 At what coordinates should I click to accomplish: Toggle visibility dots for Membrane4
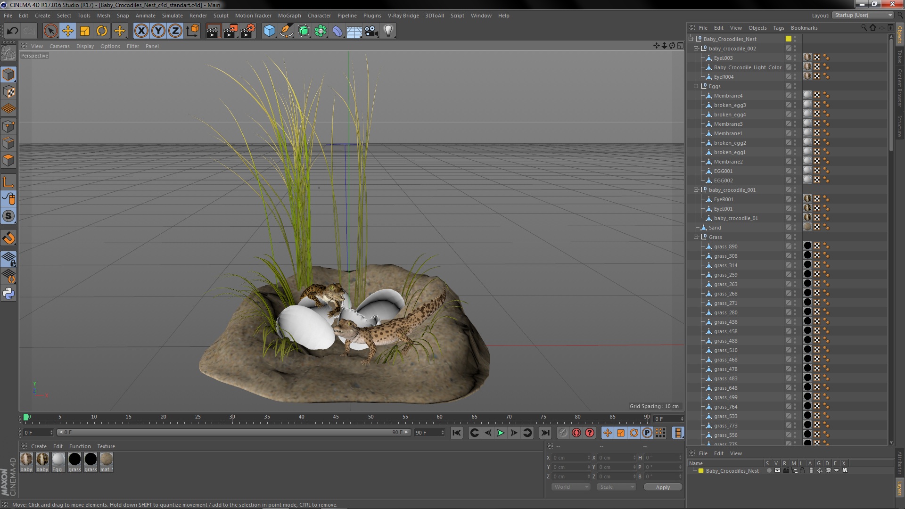[795, 95]
